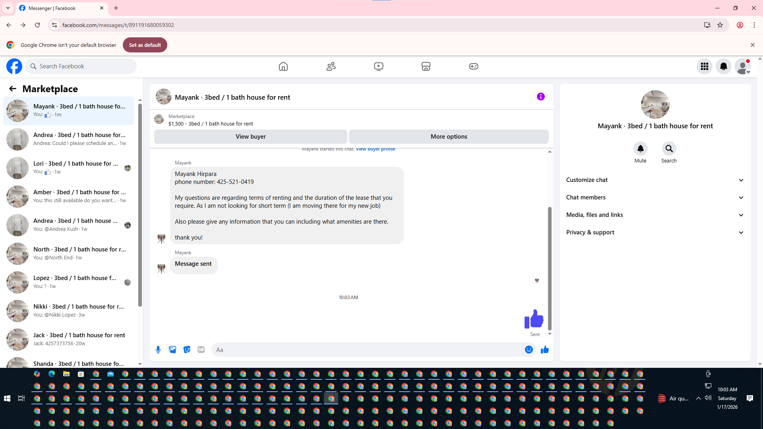This screenshot has width=763, height=429.
Task: Click the More options button
Action: (x=449, y=136)
